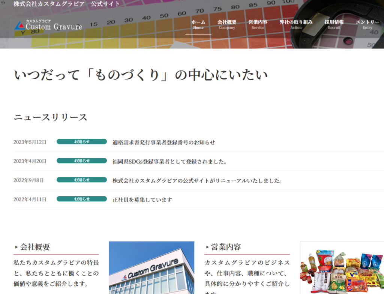Click the packaged food products image
The height and width of the screenshot is (294, 384).
coord(342,268)
